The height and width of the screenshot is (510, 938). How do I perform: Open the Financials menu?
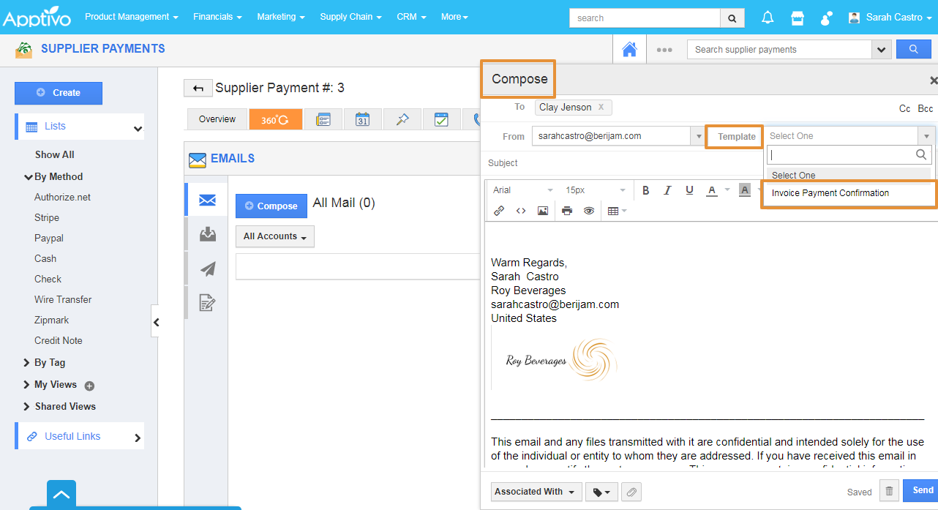[217, 17]
